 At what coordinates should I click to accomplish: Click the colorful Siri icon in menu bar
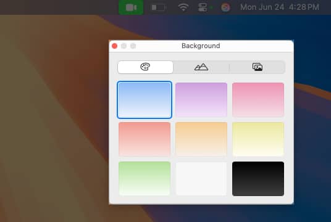click(225, 7)
